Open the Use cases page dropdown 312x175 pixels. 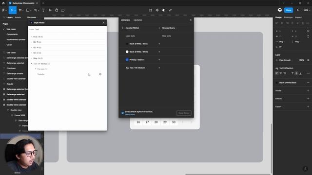33,17
